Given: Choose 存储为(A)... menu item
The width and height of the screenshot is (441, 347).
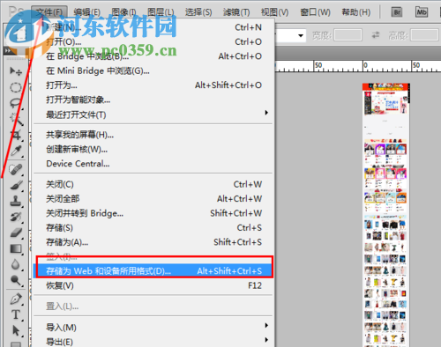Looking at the screenshot, I should (x=153, y=242).
